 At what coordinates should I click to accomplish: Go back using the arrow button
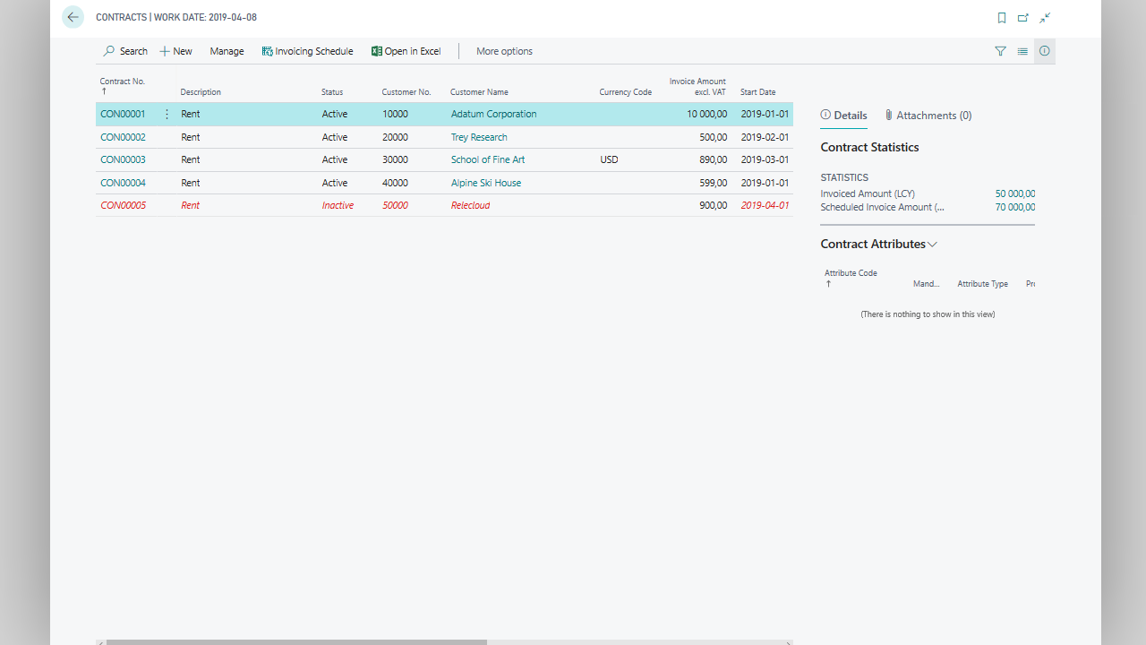point(73,17)
